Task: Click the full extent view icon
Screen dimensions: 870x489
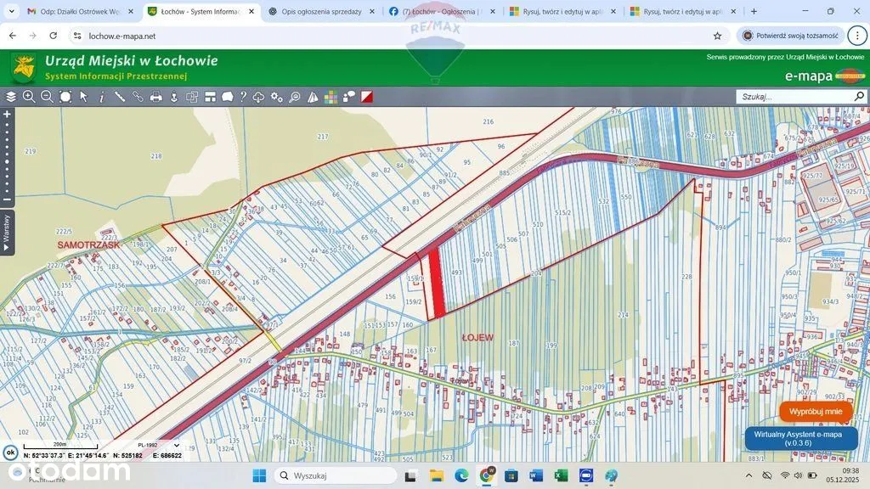Action: click(x=65, y=97)
